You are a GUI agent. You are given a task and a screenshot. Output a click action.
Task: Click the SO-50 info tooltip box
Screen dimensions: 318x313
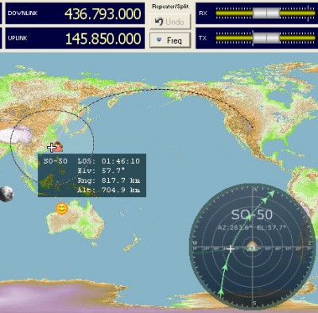click(92, 176)
